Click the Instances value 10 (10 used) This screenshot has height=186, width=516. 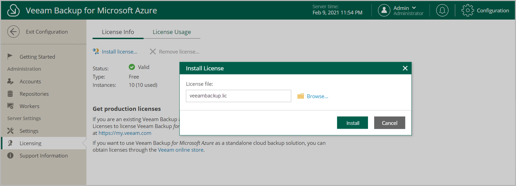143,85
